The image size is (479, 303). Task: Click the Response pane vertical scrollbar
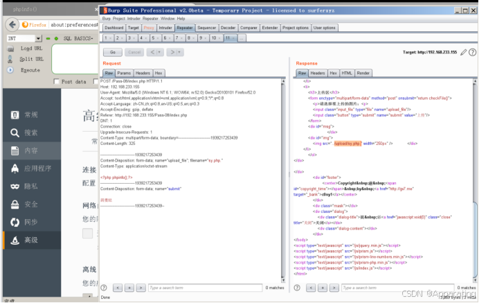pos(475,180)
